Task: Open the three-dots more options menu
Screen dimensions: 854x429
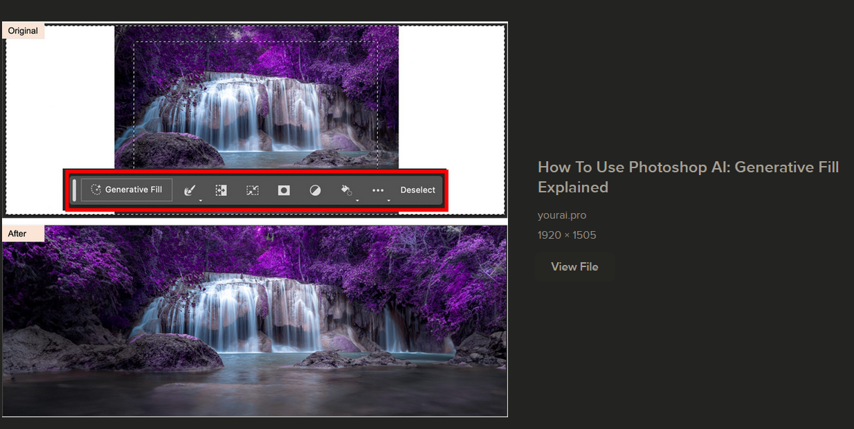Action: [x=378, y=190]
